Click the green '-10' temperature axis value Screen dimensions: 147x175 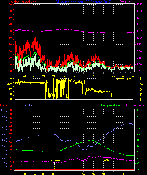click(x=139, y=170)
